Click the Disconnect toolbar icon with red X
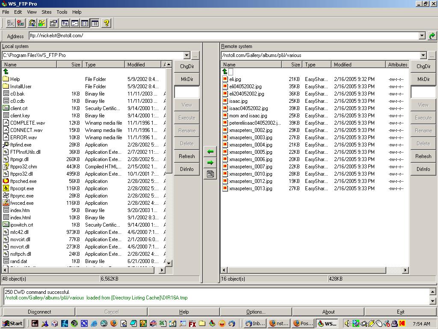This screenshot has width=438, height=329. click(21, 23)
